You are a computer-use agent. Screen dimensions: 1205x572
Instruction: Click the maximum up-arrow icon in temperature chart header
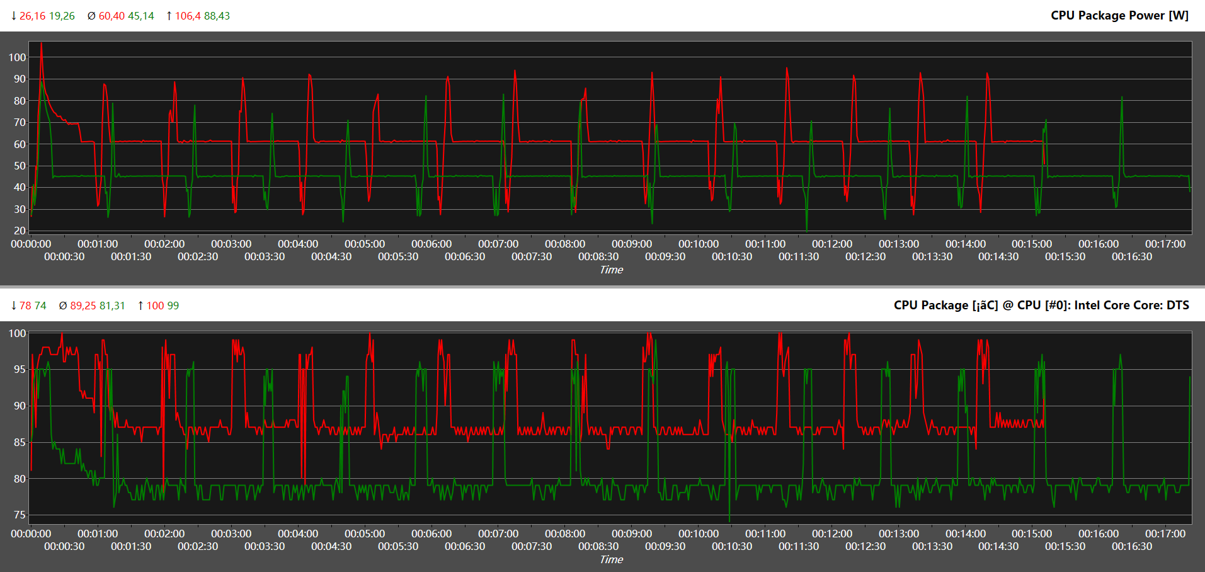[140, 306]
